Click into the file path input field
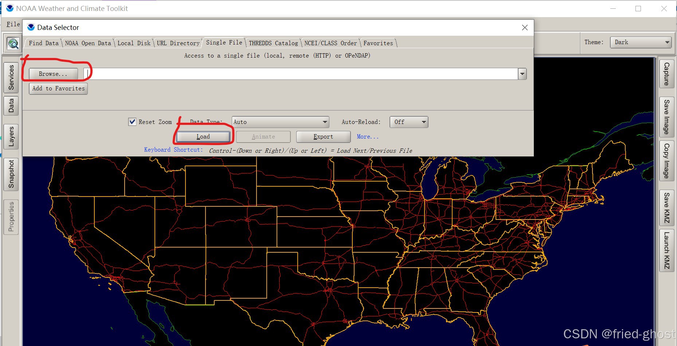This screenshot has width=677, height=346. [301, 74]
